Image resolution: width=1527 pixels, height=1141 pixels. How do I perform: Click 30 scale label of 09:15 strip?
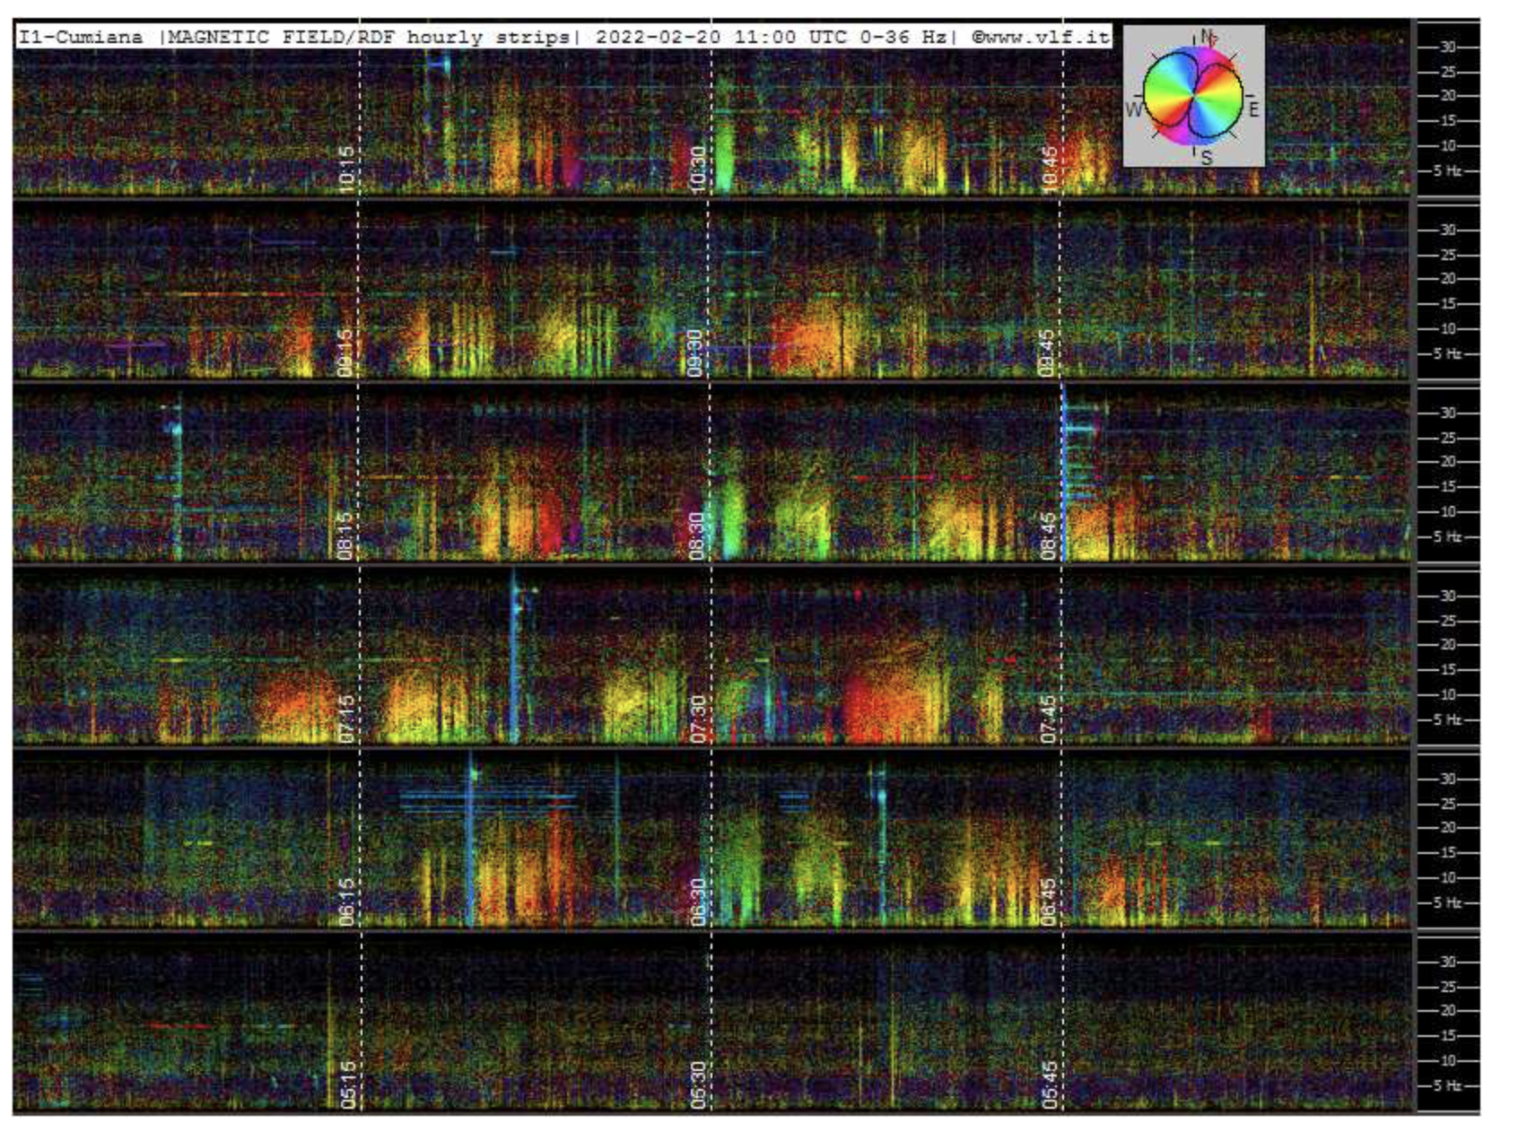[x=1448, y=230]
